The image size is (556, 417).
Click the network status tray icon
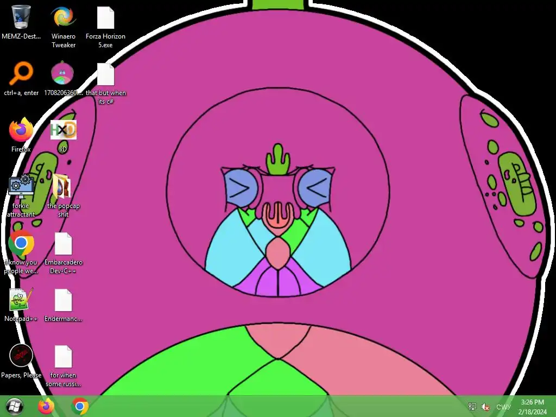[472, 406]
